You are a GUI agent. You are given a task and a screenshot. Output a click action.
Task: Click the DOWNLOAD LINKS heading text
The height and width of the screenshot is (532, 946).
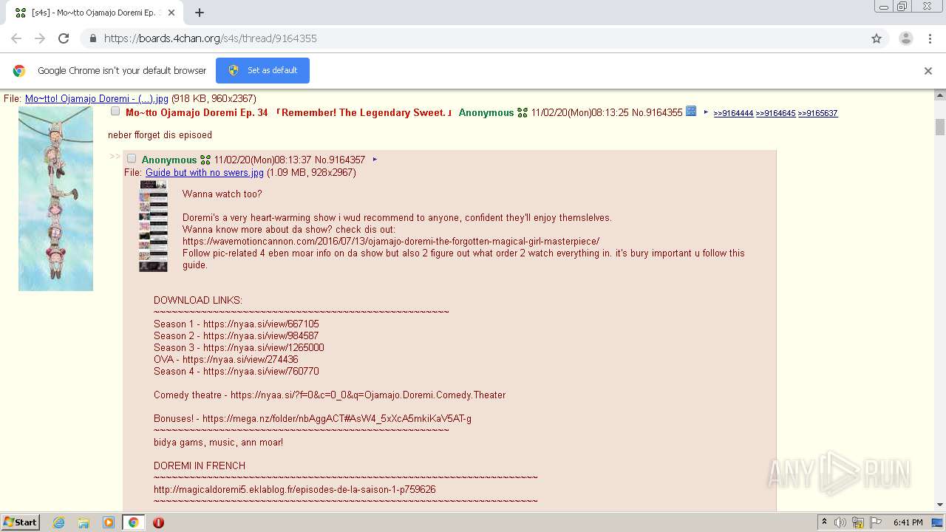[x=198, y=300]
